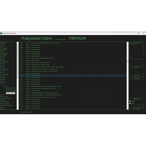Click the DTC list scrollbar down arrow
The image size is (146, 146).
click(x=128, y=109)
